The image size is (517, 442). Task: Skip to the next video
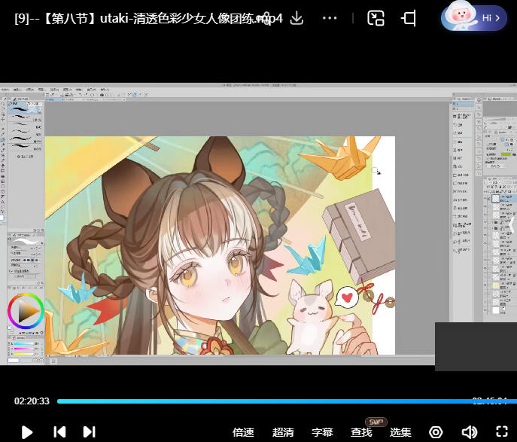(89, 432)
